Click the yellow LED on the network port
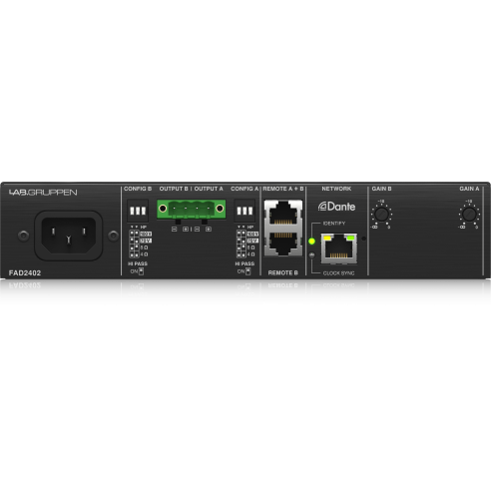This screenshot has width=491, height=491. point(327,239)
